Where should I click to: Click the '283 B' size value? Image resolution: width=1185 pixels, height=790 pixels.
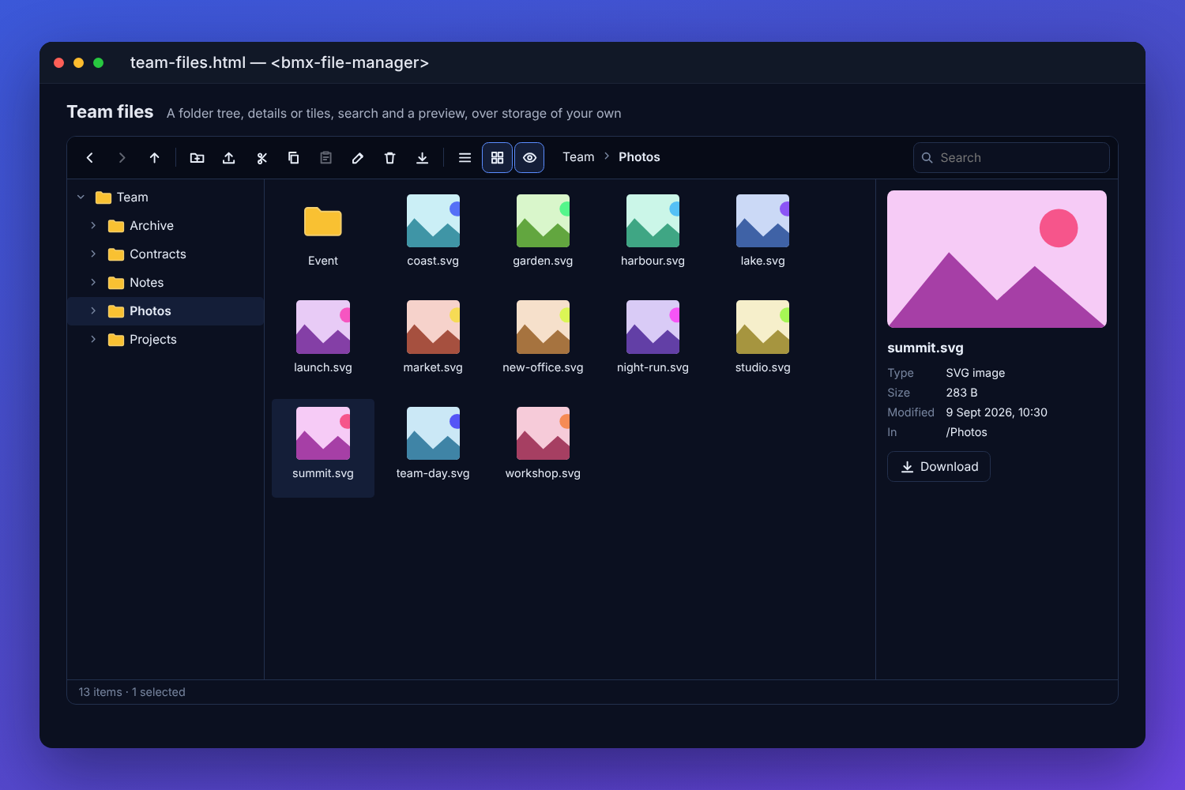point(961,393)
